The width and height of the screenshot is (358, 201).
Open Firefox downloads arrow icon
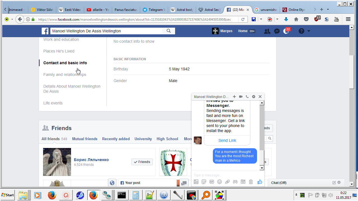click(286, 19)
